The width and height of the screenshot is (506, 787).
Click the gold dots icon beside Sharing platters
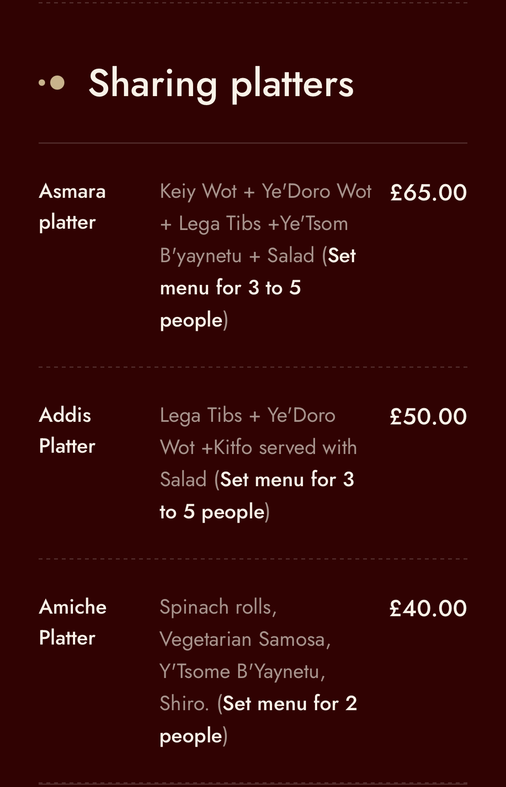(x=52, y=83)
